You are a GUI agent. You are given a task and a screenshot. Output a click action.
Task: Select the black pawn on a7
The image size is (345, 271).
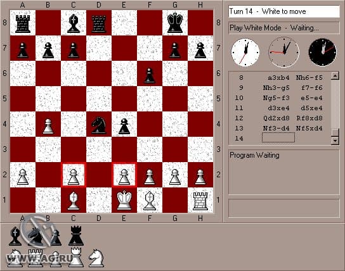[x=23, y=50]
